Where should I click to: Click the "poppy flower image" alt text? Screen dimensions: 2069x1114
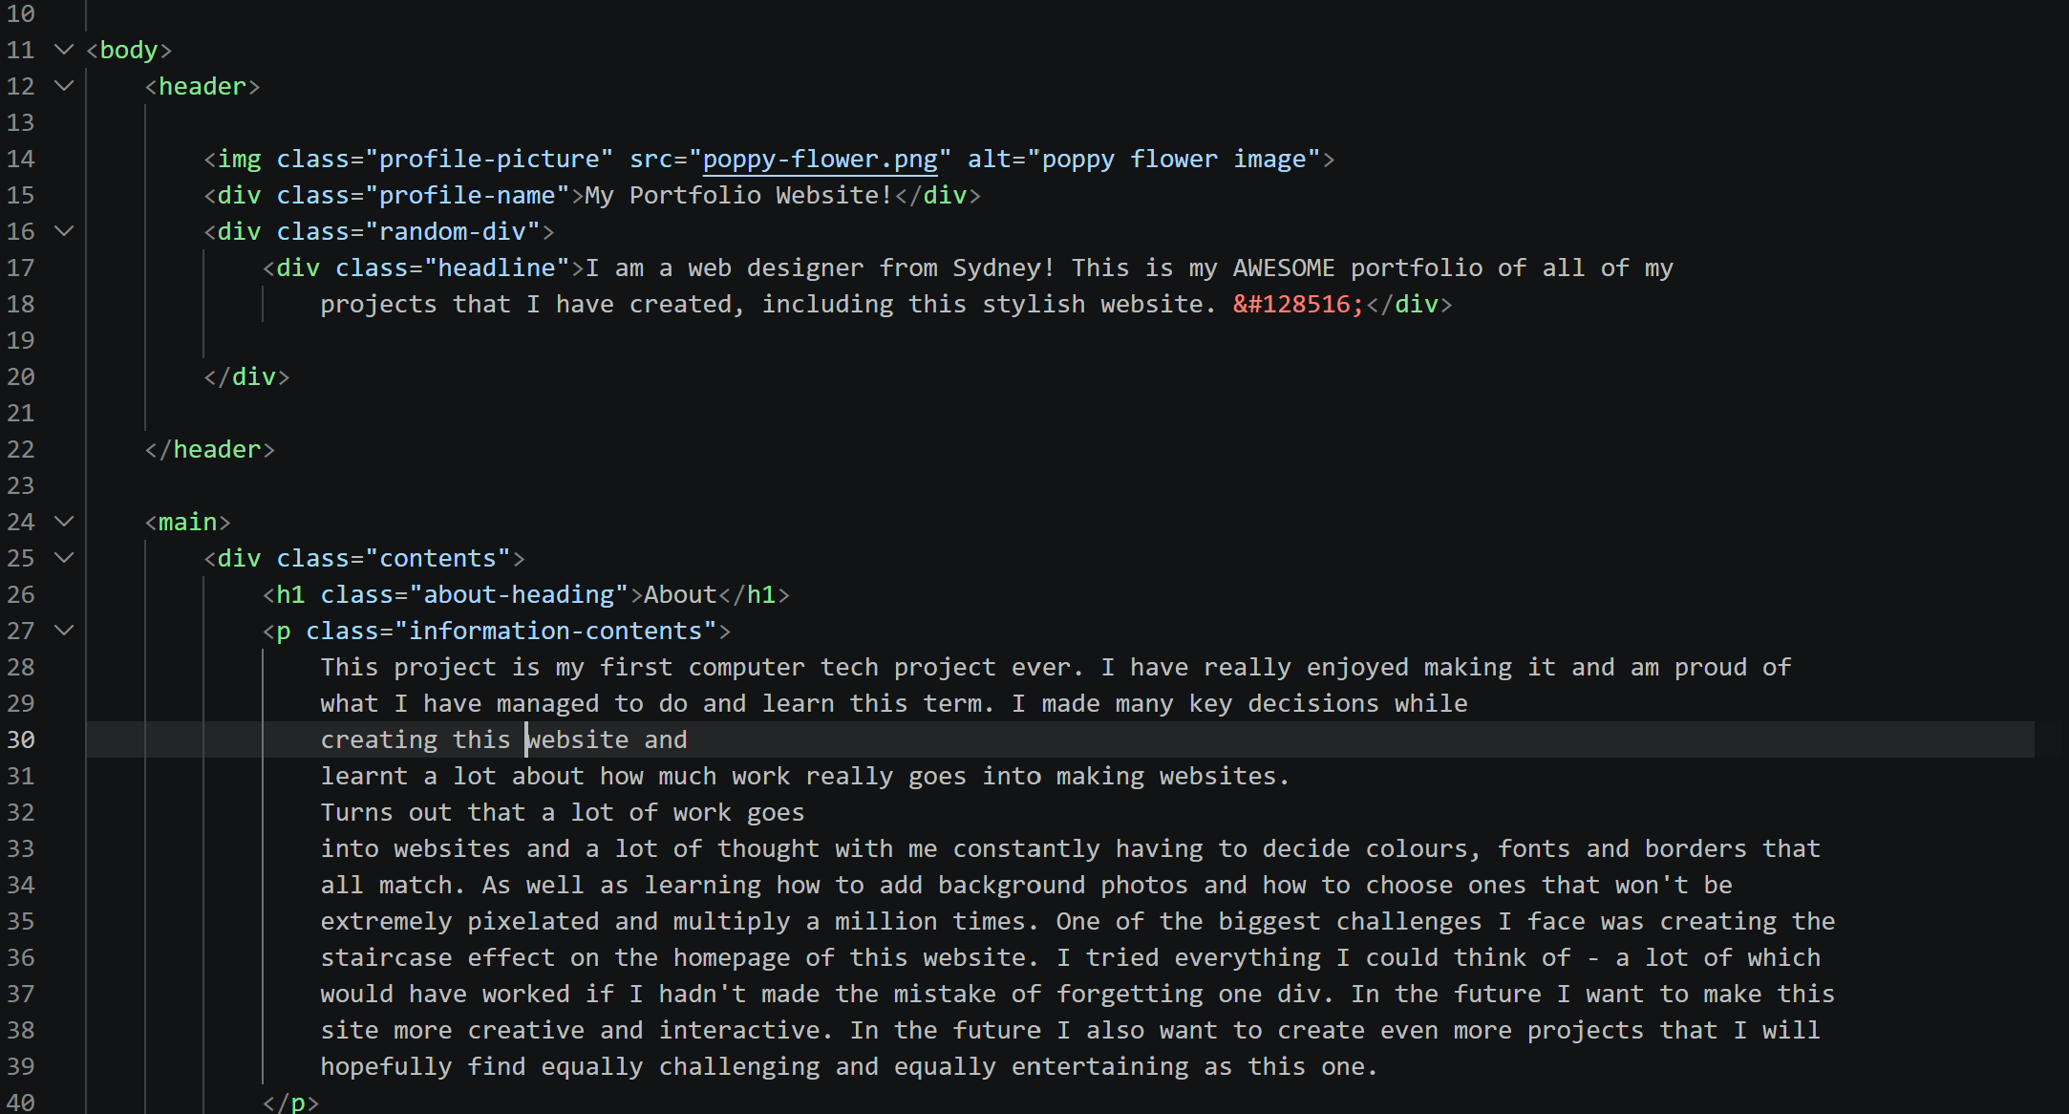click(1173, 159)
